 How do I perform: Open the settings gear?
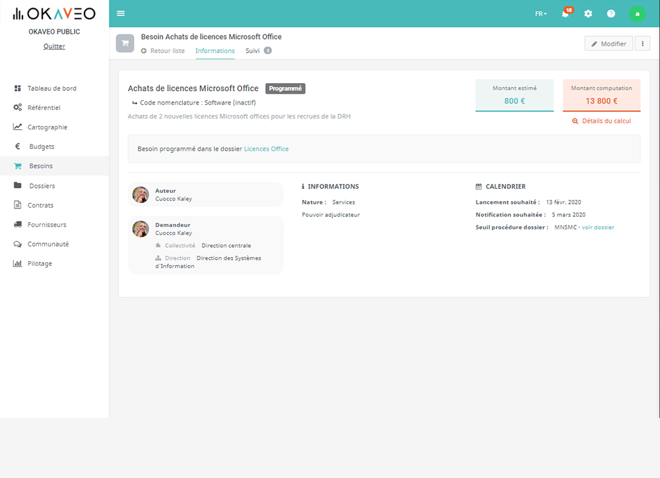(x=588, y=13)
